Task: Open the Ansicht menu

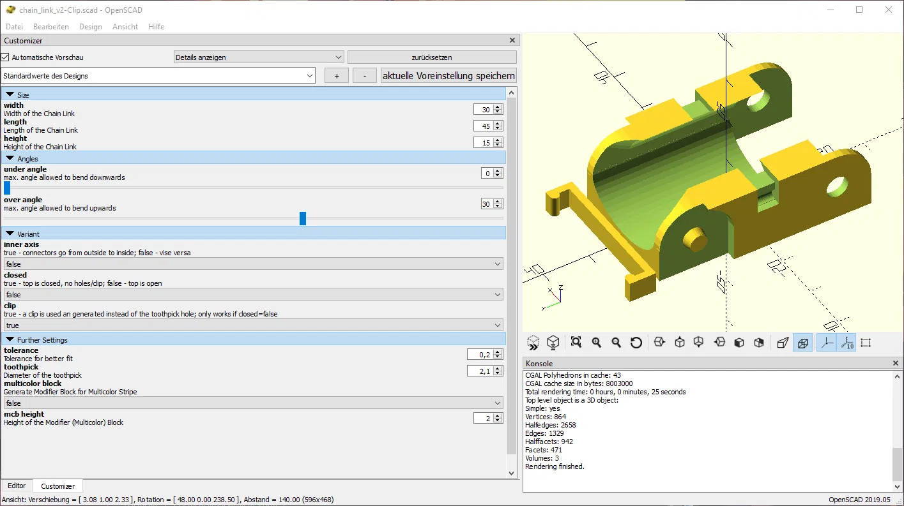Action: (x=125, y=27)
